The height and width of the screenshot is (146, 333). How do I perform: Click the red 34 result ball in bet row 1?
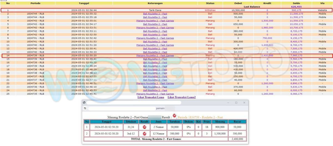point(145,127)
